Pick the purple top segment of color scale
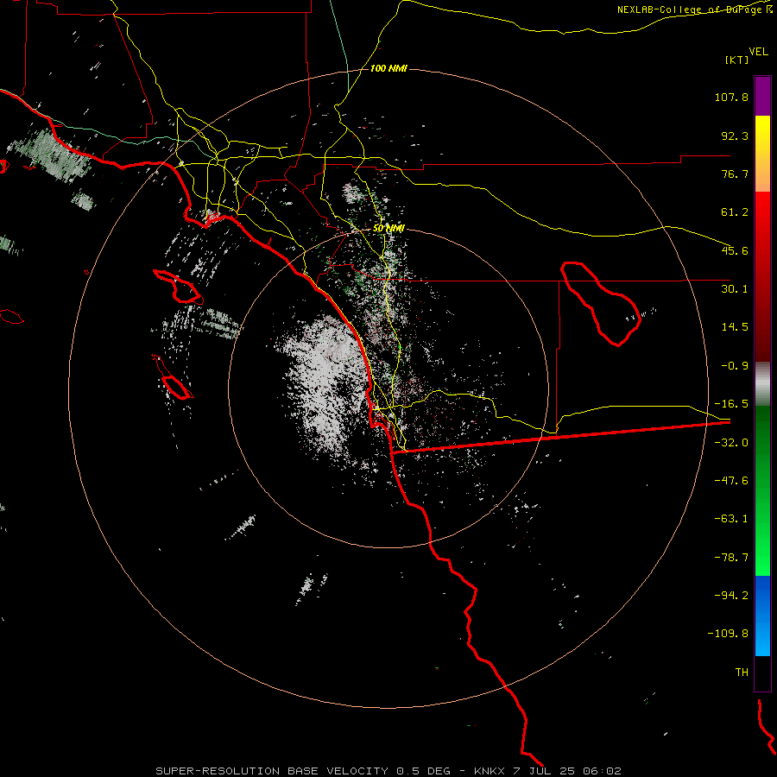 pos(762,96)
